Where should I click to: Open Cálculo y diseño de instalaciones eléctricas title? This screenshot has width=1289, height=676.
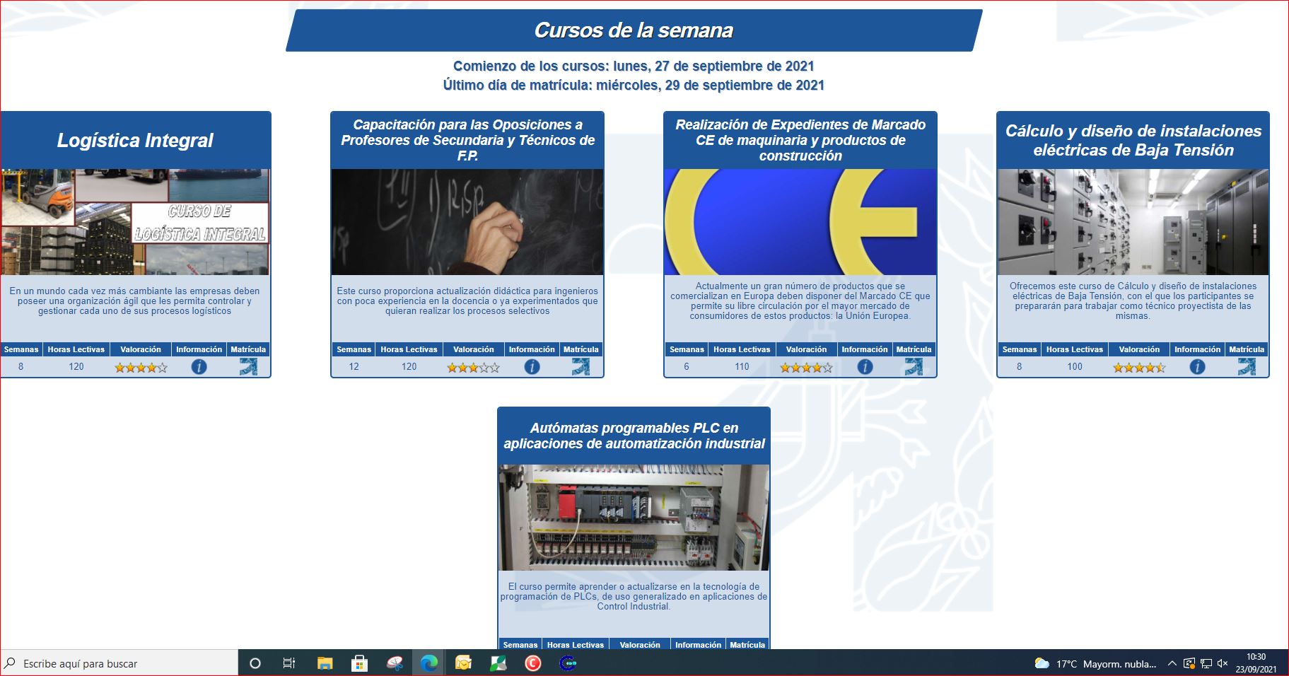pyautogui.click(x=1133, y=140)
